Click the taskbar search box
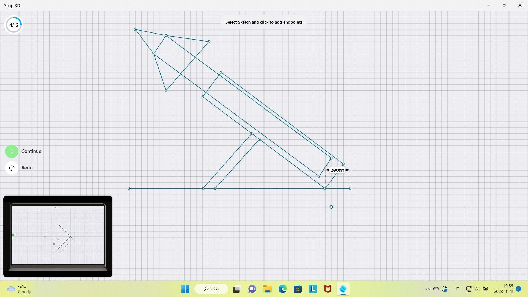Viewport: 528px width, 297px height. [211, 289]
